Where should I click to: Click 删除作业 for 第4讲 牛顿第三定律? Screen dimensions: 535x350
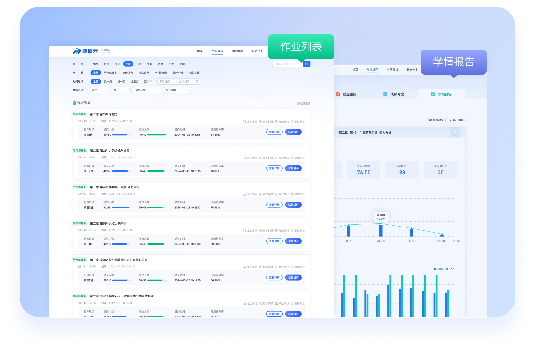(298, 194)
